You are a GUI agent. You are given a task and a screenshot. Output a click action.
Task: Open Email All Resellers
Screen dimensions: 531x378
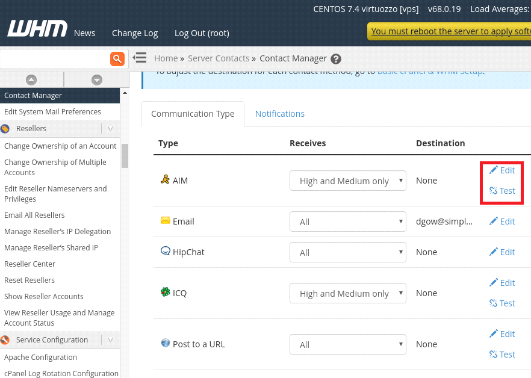(34, 215)
